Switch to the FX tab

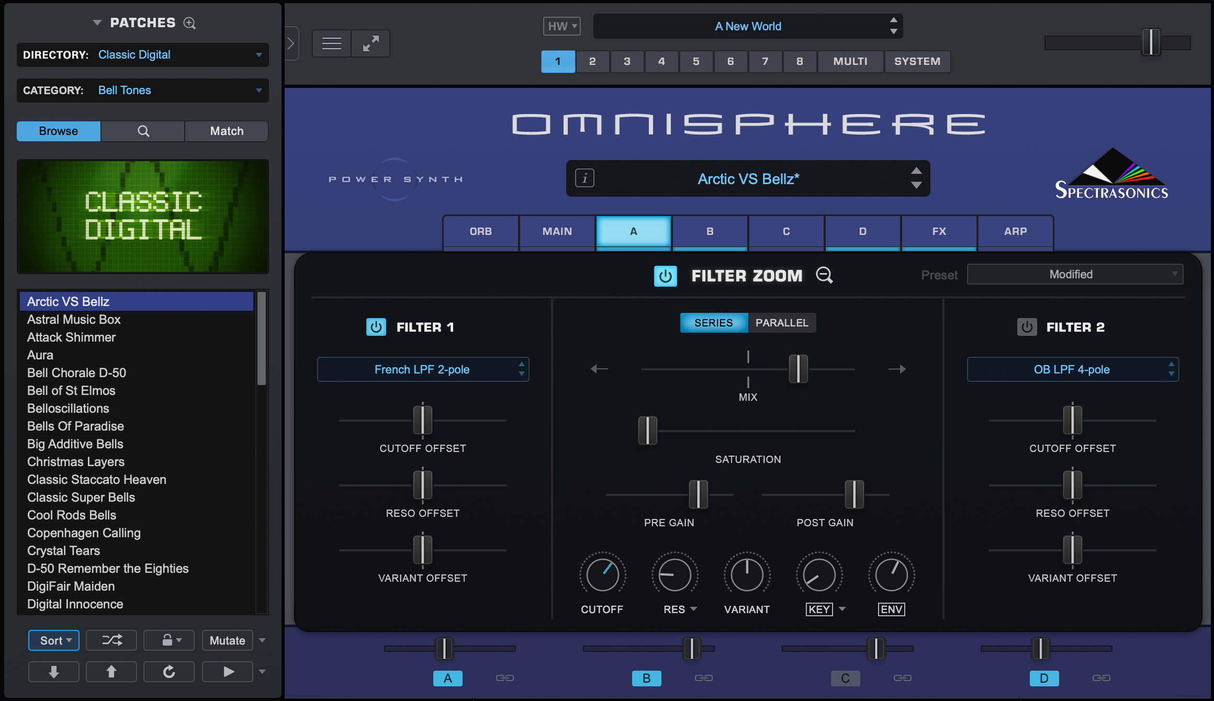click(x=938, y=231)
